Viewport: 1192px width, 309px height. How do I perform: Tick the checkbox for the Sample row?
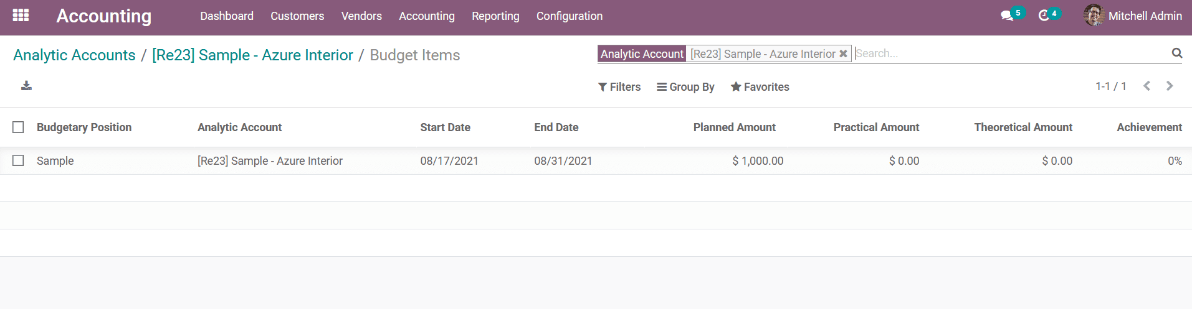click(18, 161)
